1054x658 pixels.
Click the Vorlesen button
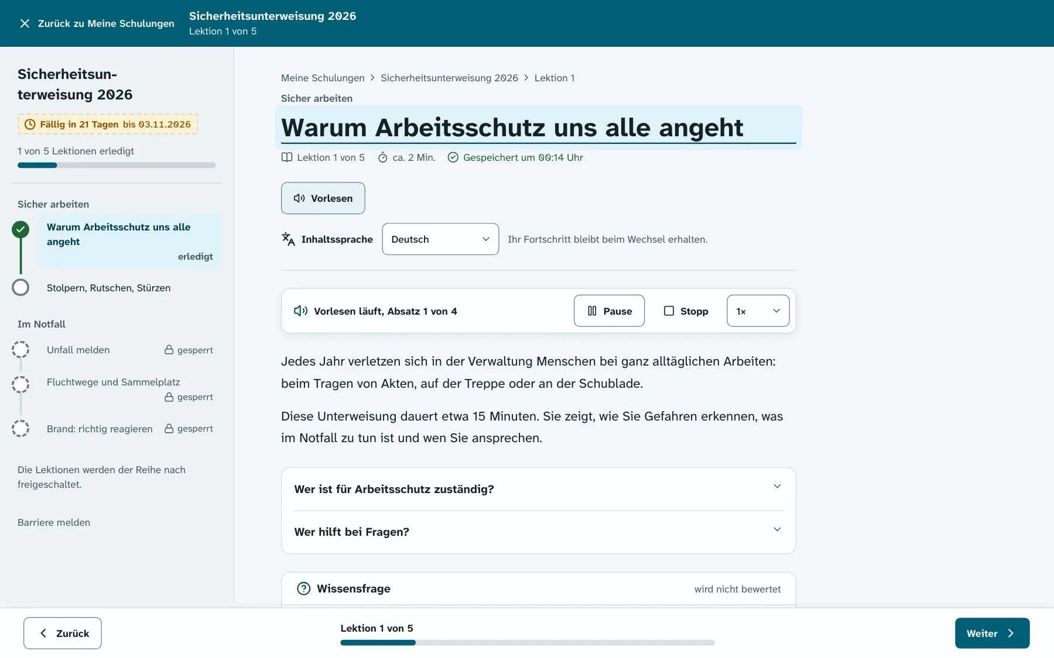click(x=323, y=198)
